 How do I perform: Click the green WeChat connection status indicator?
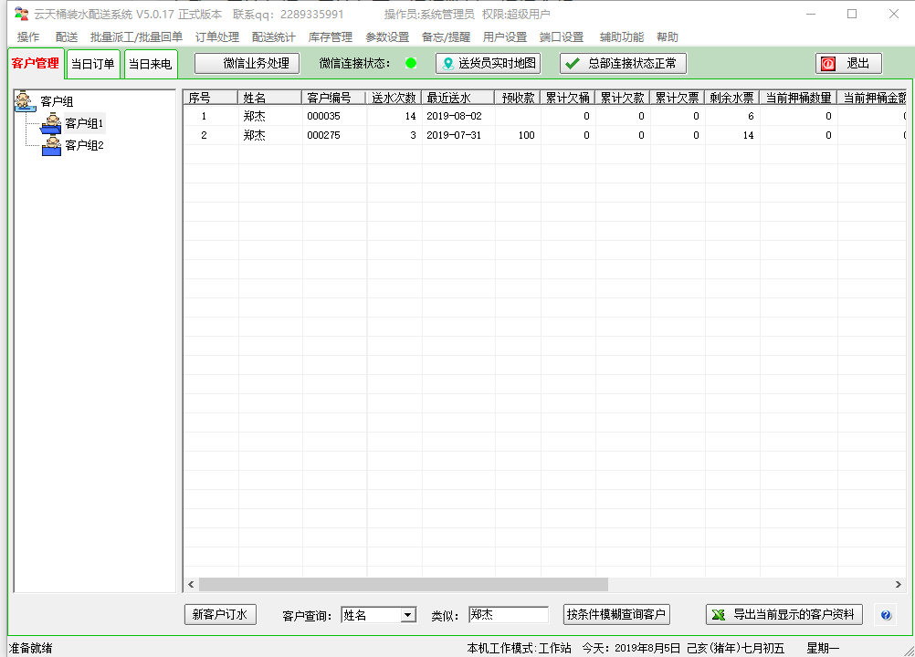pos(411,63)
